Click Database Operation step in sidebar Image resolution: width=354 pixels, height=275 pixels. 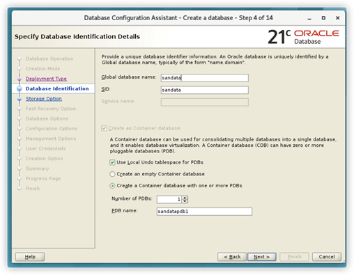pos(49,58)
